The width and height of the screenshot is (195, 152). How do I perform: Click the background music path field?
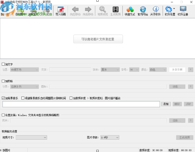click(81, 104)
